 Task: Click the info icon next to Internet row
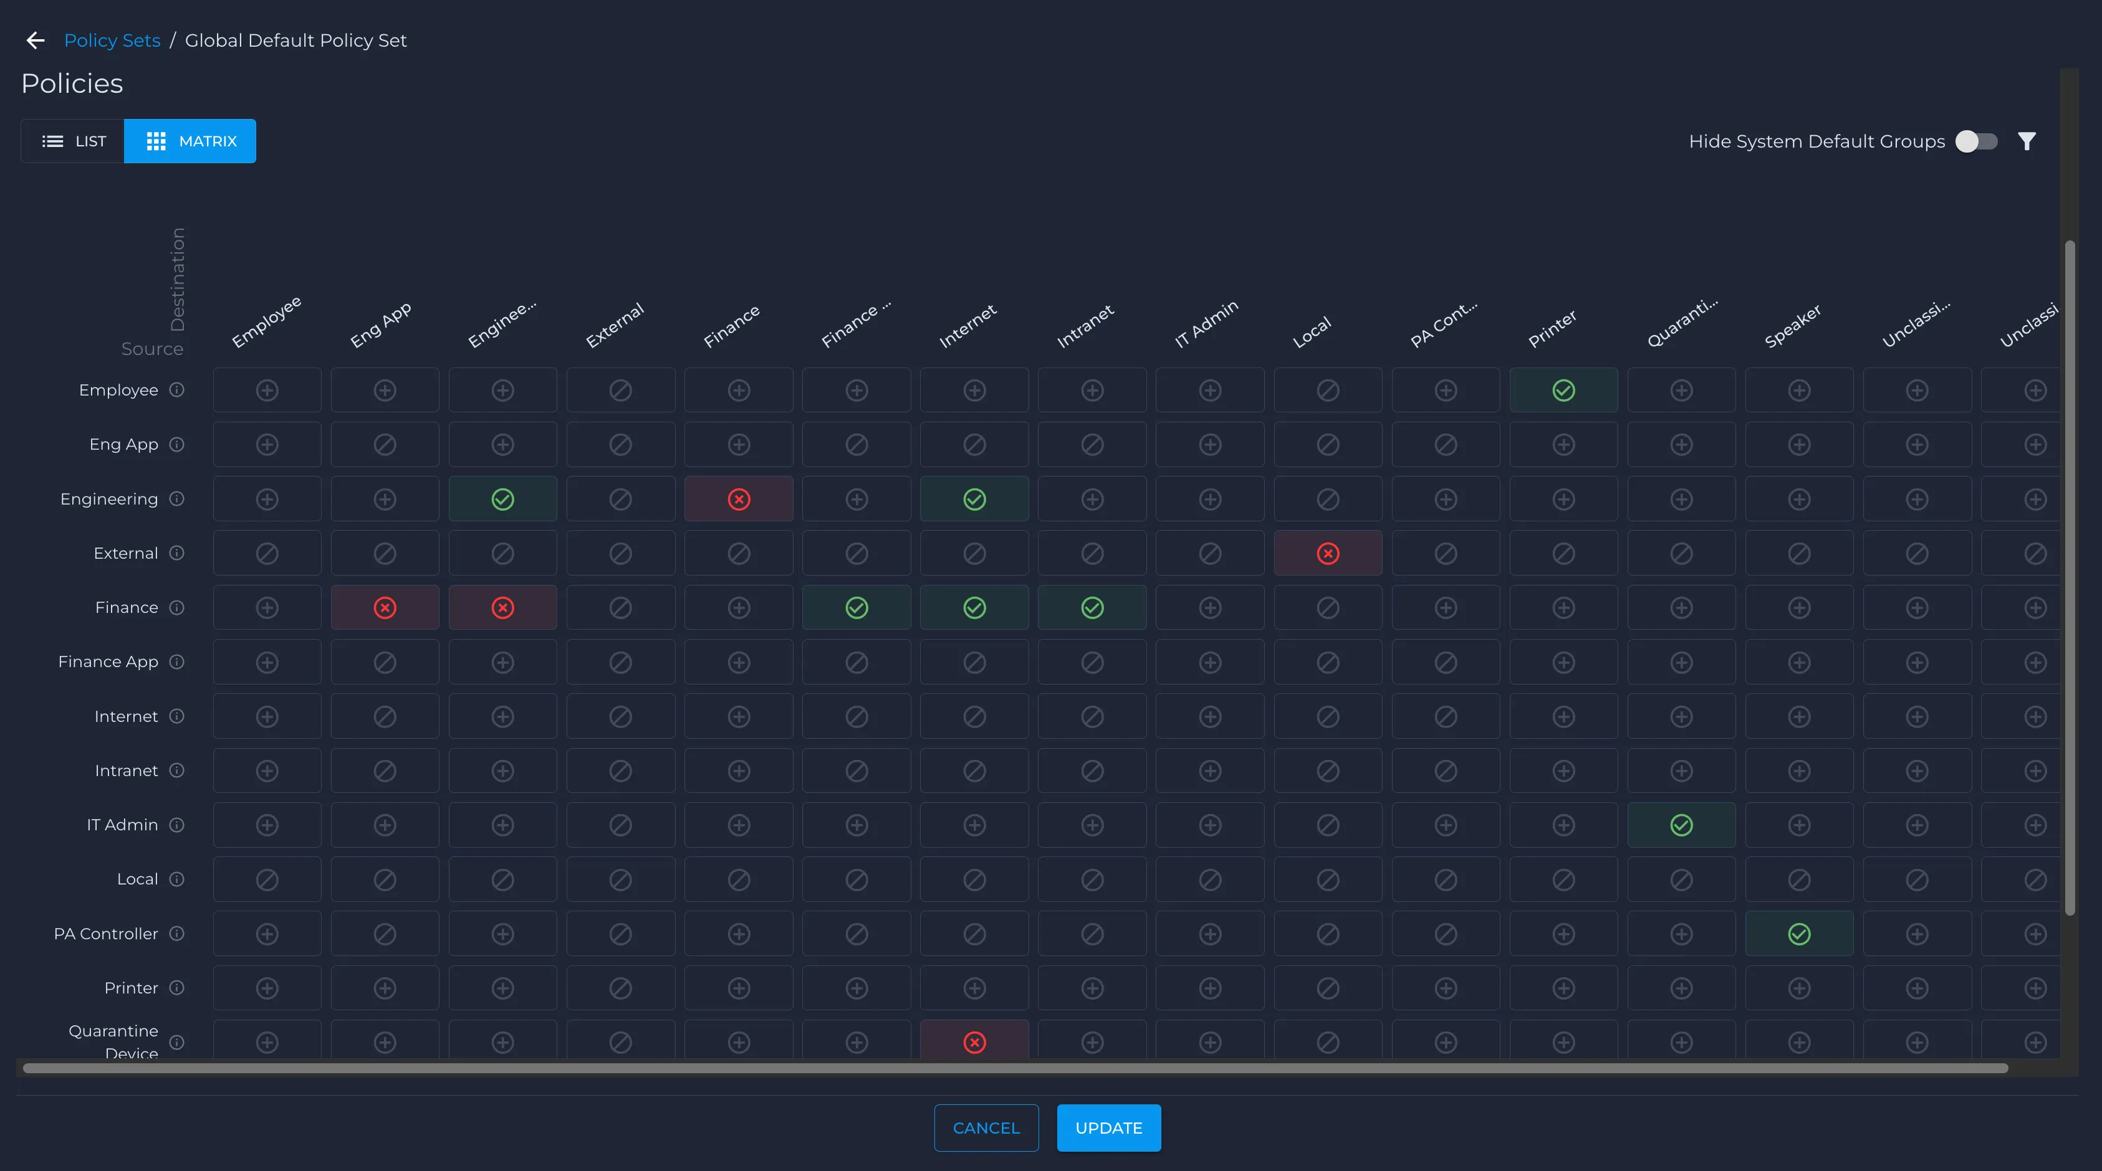click(176, 716)
